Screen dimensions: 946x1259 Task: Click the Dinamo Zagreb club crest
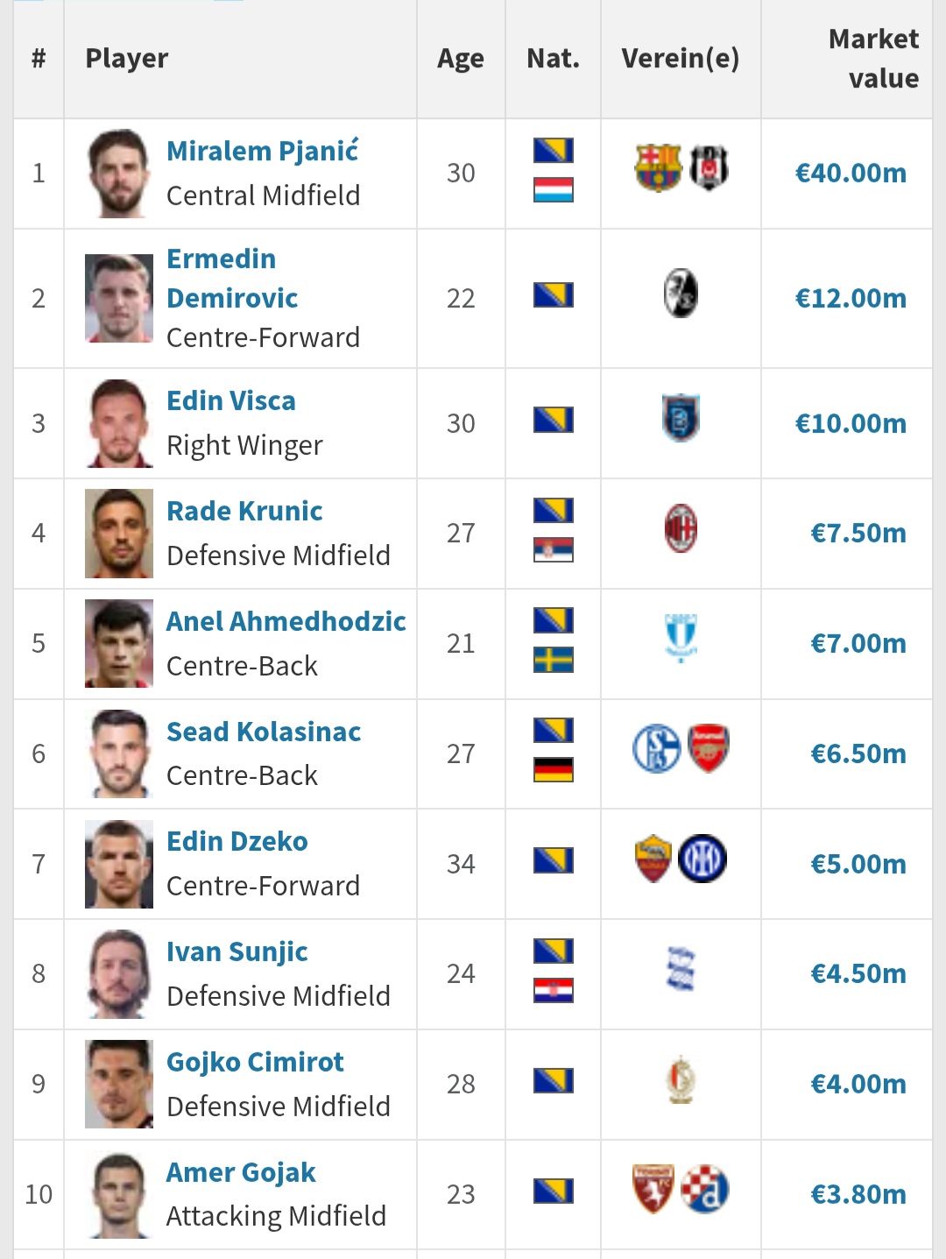tap(705, 1189)
